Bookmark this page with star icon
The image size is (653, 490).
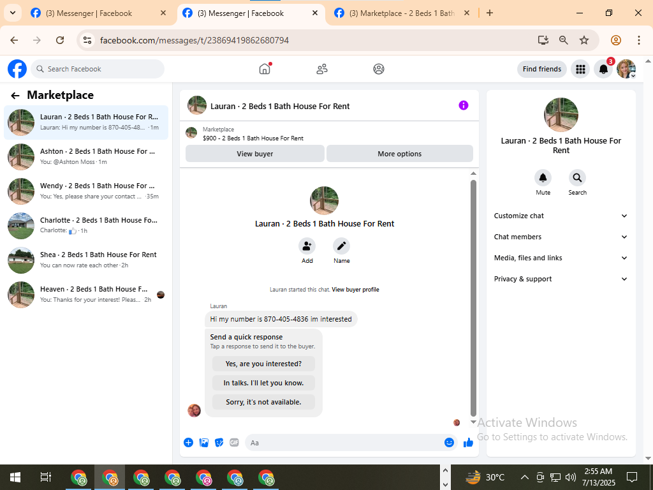pos(584,40)
